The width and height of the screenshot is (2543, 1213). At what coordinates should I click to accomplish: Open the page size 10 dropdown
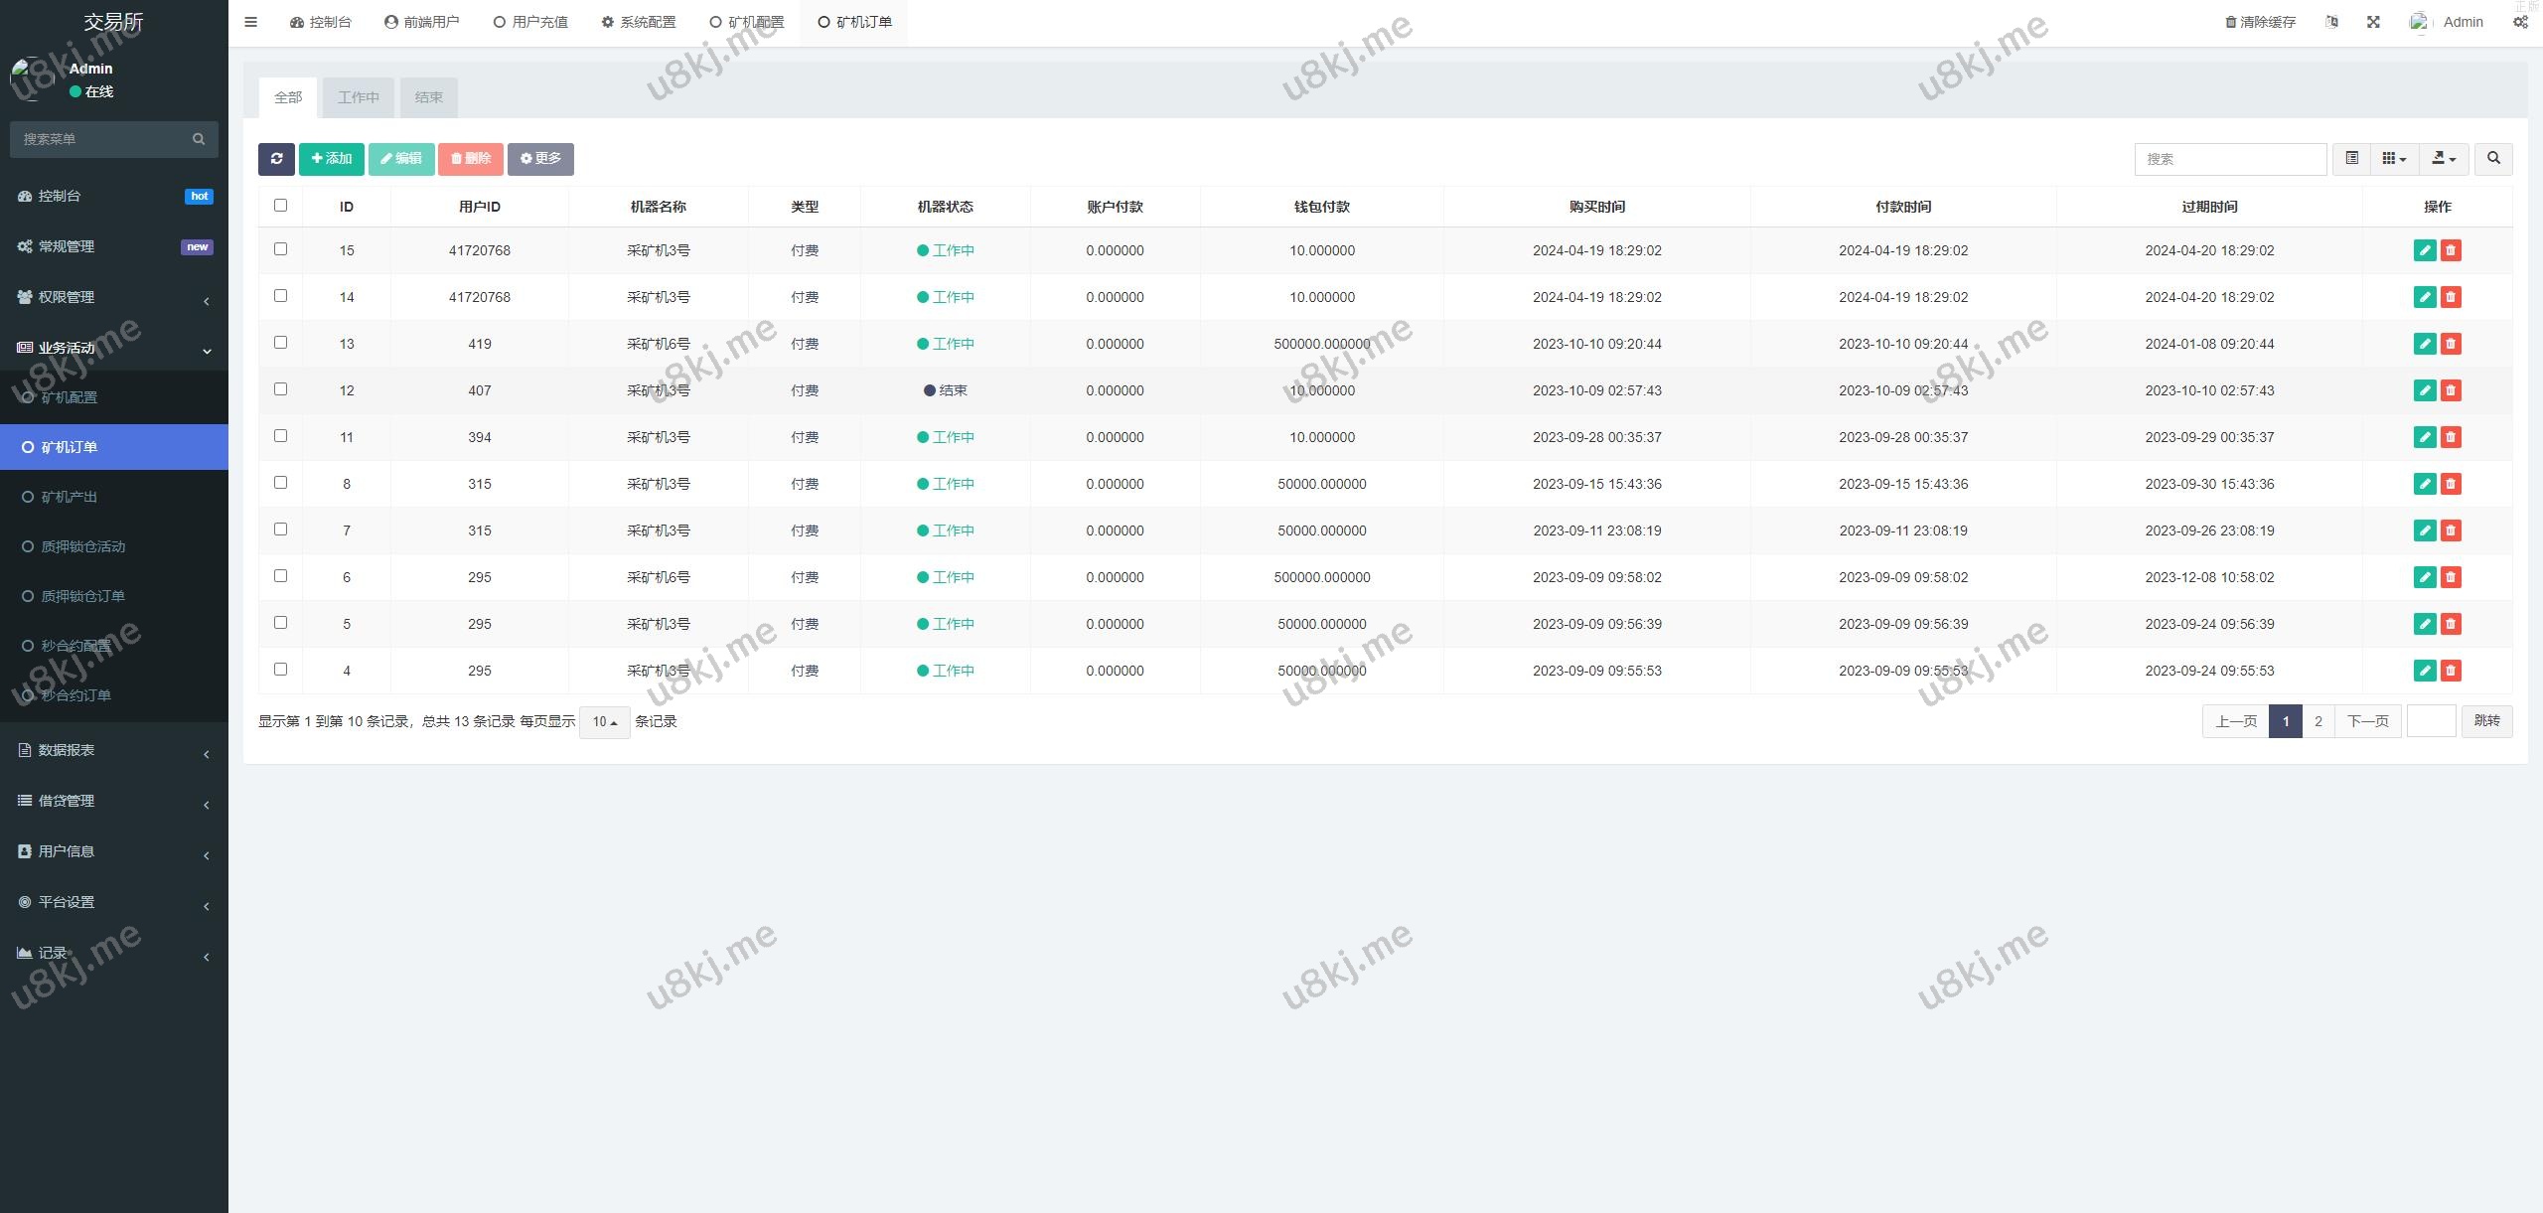tap(604, 722)
